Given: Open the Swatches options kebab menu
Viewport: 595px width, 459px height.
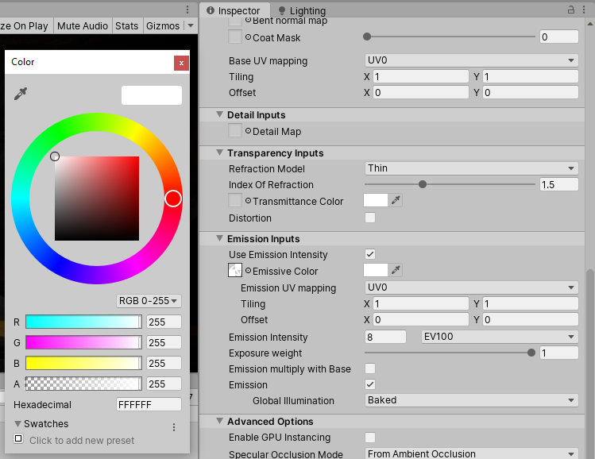Looking at the screenshot, I should [174, 427].
